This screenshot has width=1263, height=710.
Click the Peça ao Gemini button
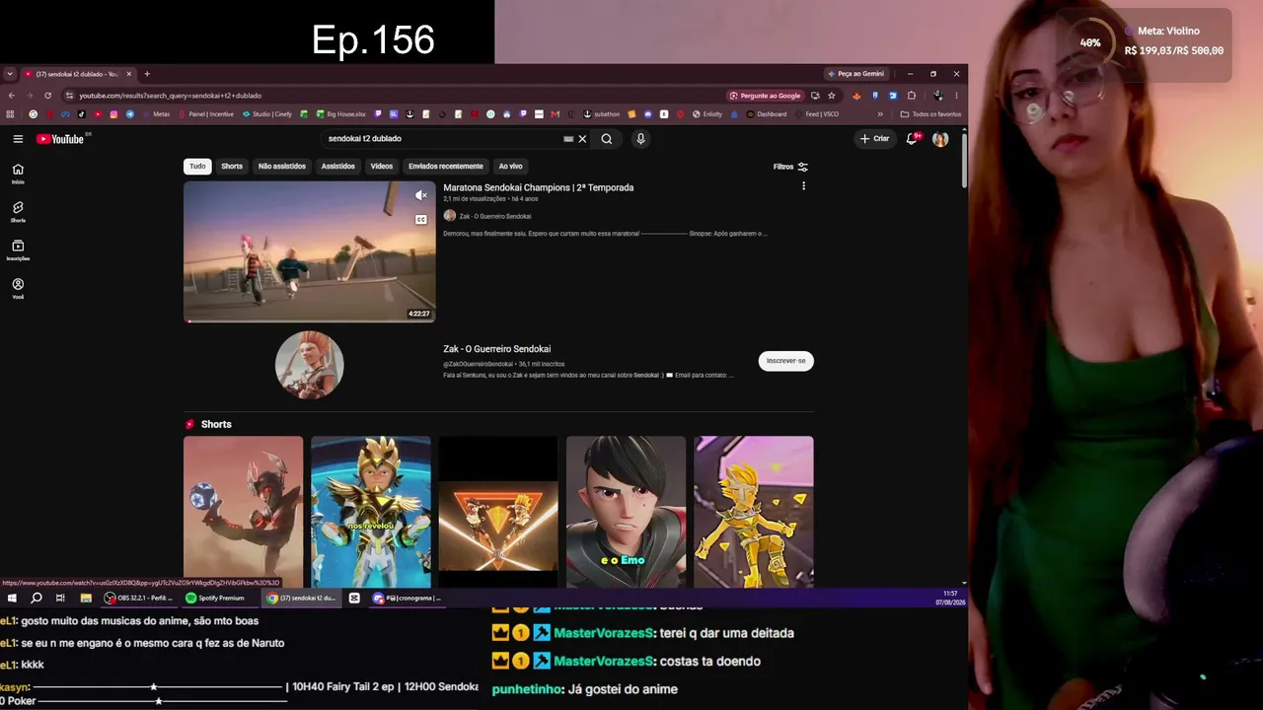click(856, 74)
